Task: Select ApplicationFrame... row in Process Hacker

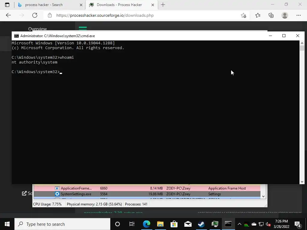Action: pos(147,188)
